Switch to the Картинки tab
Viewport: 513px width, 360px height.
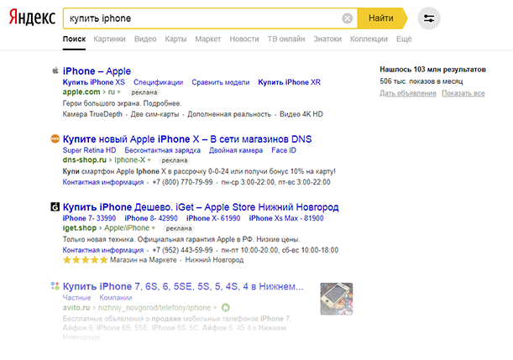(110, 39)
